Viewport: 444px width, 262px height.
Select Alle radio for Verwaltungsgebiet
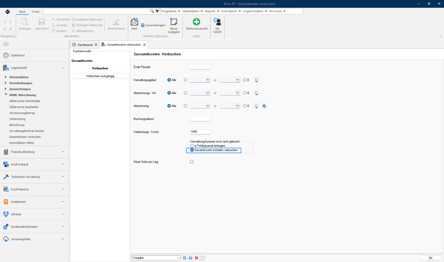pyautogui.click(x=169, y=80)
